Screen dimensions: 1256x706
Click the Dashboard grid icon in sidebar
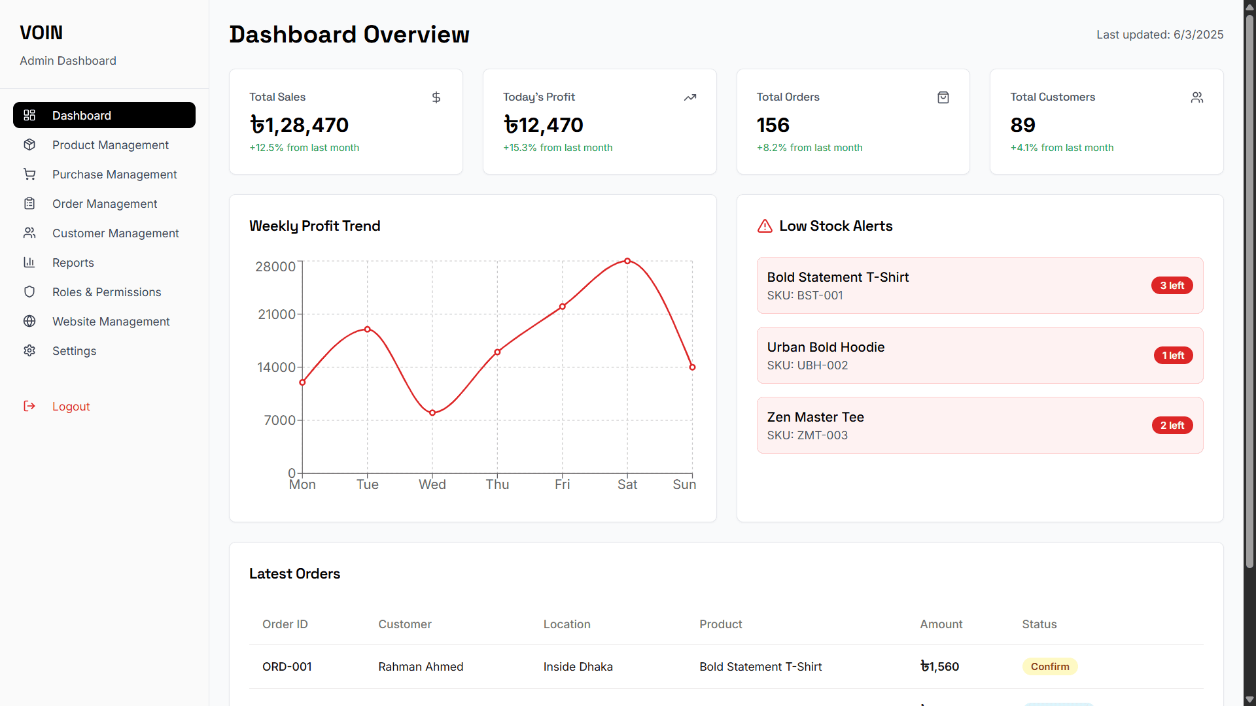pos(29,115)
